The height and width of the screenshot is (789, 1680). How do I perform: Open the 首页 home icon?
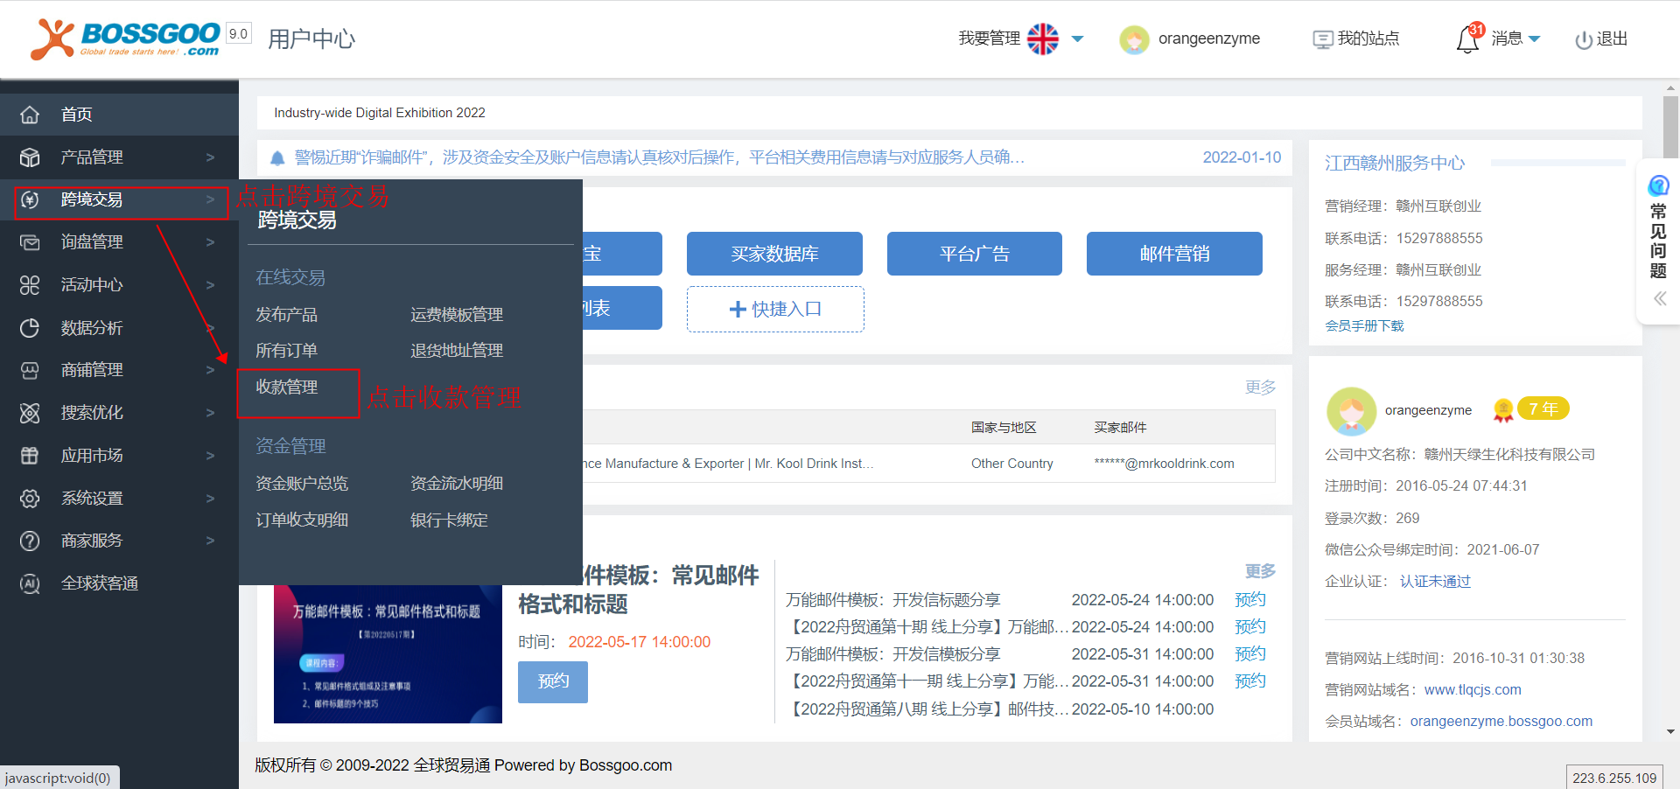[x=30, y=115]
